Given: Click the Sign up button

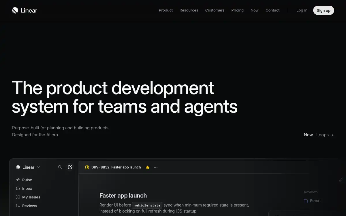Looking at the screenshot, I should click(324, 10).
